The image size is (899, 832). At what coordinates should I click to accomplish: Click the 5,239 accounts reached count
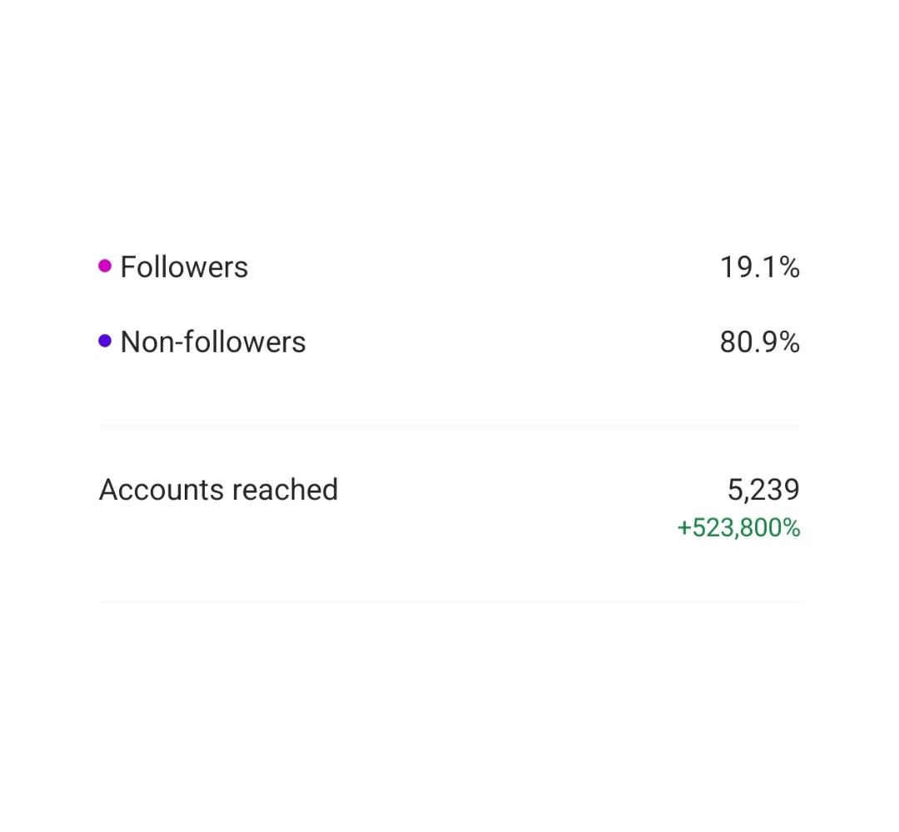tap(763, 490)
